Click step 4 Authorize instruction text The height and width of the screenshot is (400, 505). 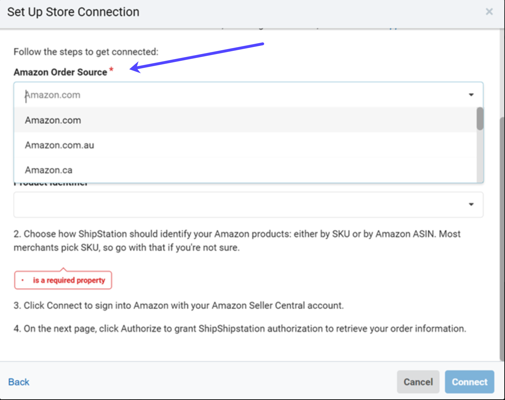pos(240,329)
